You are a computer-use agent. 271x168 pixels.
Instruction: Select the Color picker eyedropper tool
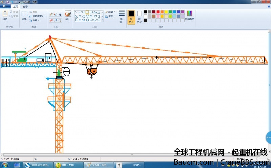pyautogui.click(x=55, y=20)
